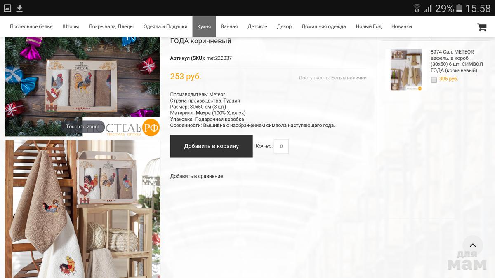Tap the scroll-to-top arrow button
Screen dimensions: 495x278
coord(473,245)
